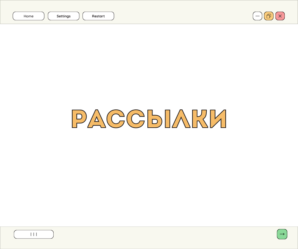This screenshot has width=298, height=249.
Task: Click the РАССЫЛКИ heading text
Action: (x=149, y=119)
